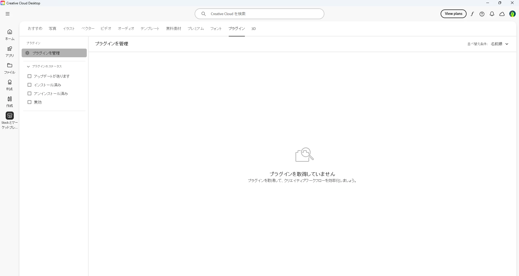Switch to the プレミアム tab

tap(196, 28)
